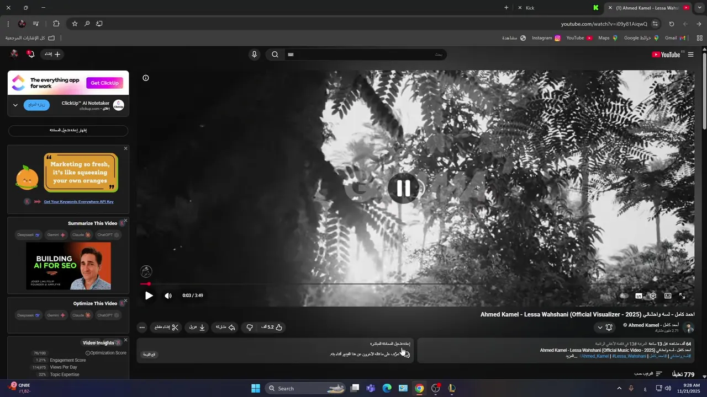Viewport: 707px width, 397px height.
Task: Close the Summarize This Video panel
Action: point(125,221)
